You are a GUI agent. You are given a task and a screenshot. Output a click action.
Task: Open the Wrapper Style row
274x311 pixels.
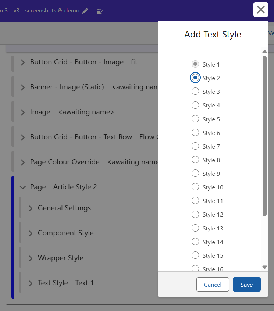click(31, 258)
